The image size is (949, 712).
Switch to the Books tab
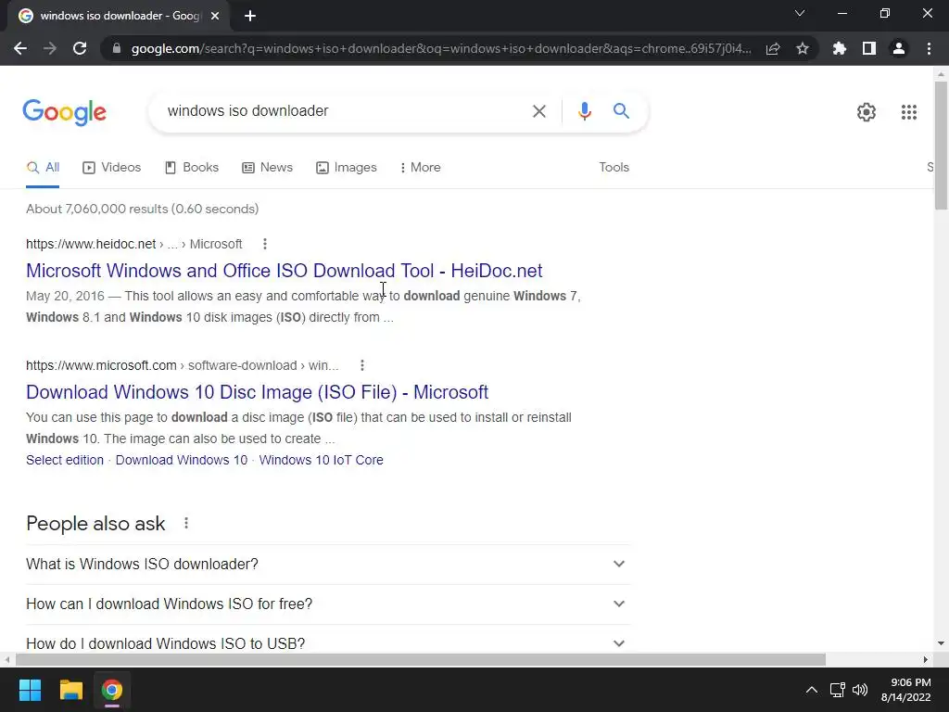point(191,168)
